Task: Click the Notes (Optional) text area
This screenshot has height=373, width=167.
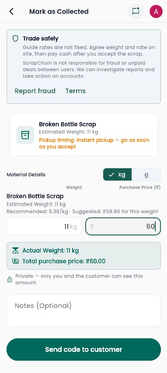Action: tap(83, 311)
